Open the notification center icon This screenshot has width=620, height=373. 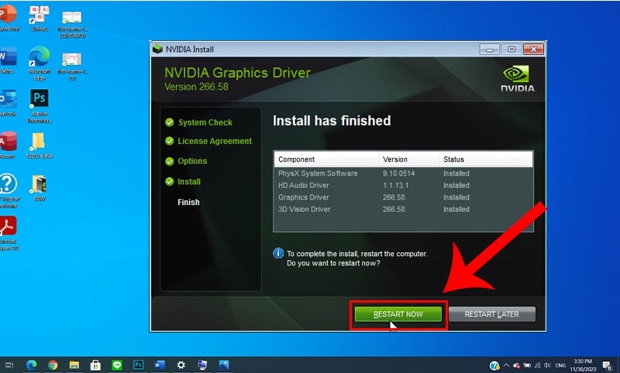point(607,366)
